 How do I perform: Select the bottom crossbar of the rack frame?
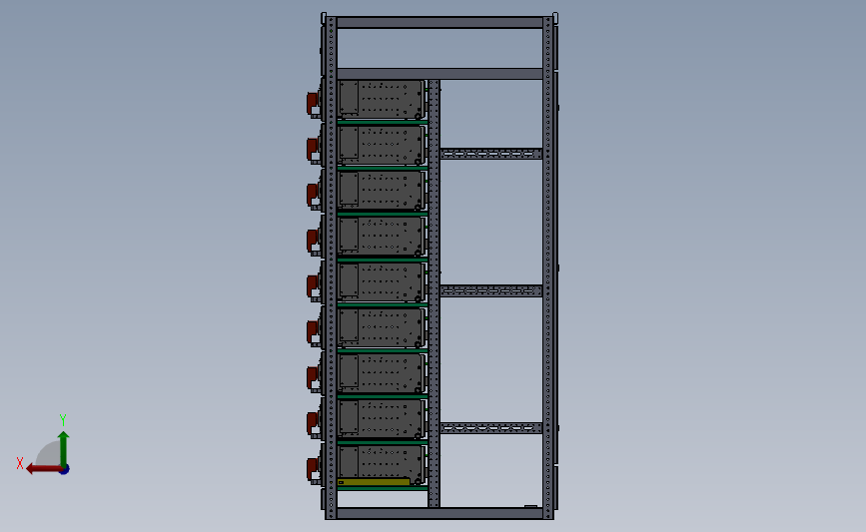point(439,513)
